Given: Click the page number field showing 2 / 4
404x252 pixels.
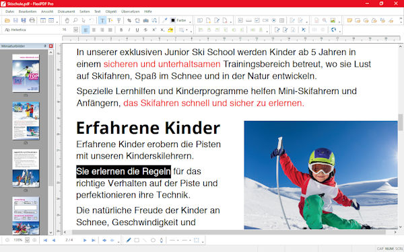Looking at the screenshot, I should (x=69, y=240).
